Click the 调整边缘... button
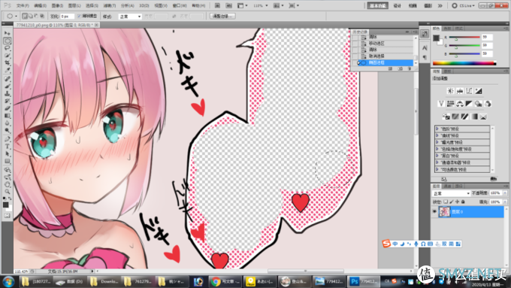 point(222,16)
